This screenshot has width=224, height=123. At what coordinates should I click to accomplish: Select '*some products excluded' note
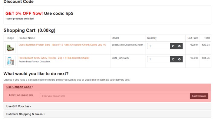(x=20, y=19)
